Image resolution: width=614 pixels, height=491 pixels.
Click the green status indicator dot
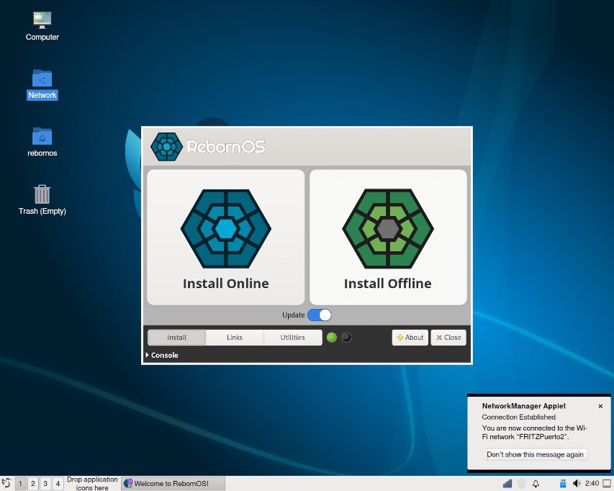332,337
